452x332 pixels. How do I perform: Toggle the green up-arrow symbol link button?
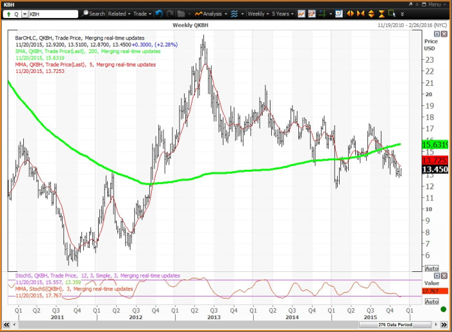click(6, 13)
